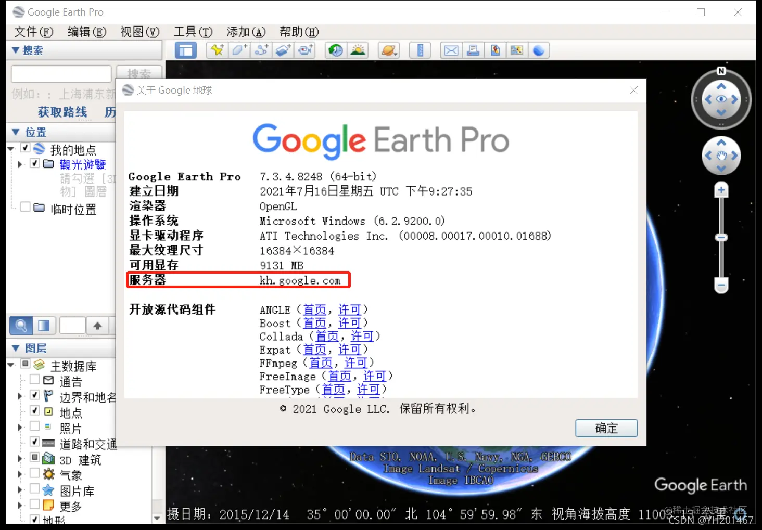The height and width of the screenshot is (530, 762).
Task: Open the 编辑(E) menu
Action: pos(87,32)
